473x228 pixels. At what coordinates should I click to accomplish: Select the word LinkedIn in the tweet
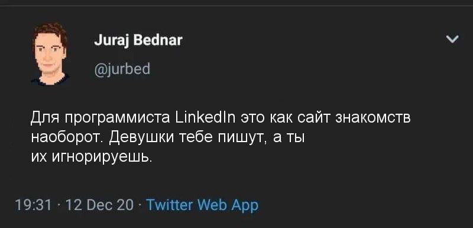coord(205,117)
